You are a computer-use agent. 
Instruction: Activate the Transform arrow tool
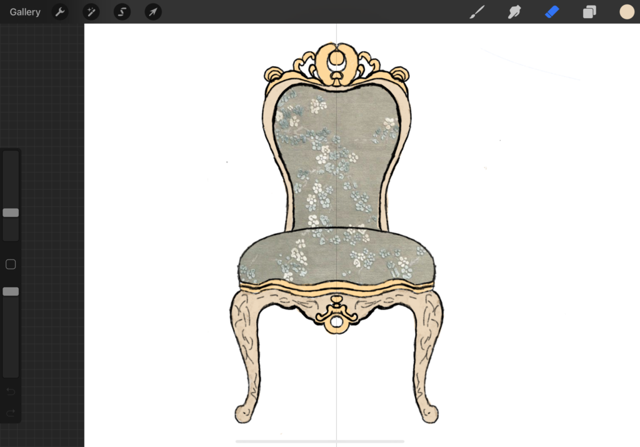point(153,12)
